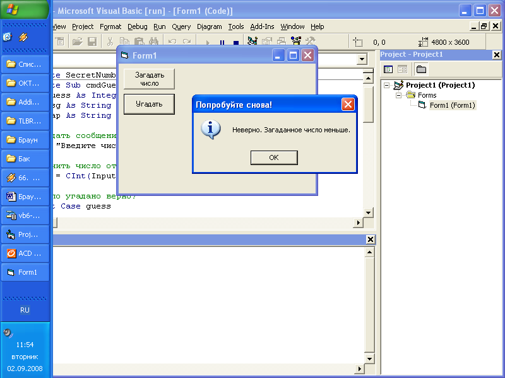Collapse the Project1 (Project1) tree node

386,85
